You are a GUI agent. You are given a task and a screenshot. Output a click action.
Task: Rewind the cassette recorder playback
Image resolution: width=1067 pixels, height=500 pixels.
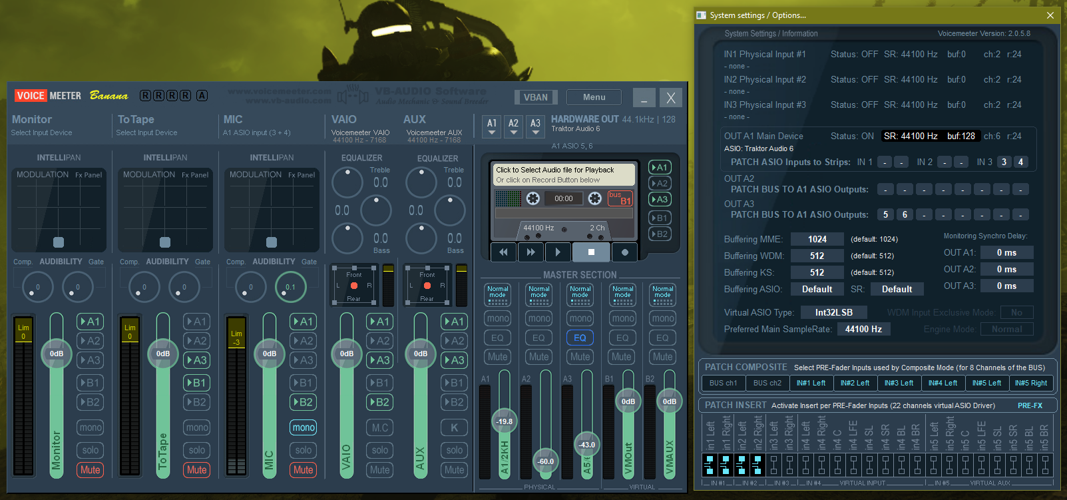(504, 252)
